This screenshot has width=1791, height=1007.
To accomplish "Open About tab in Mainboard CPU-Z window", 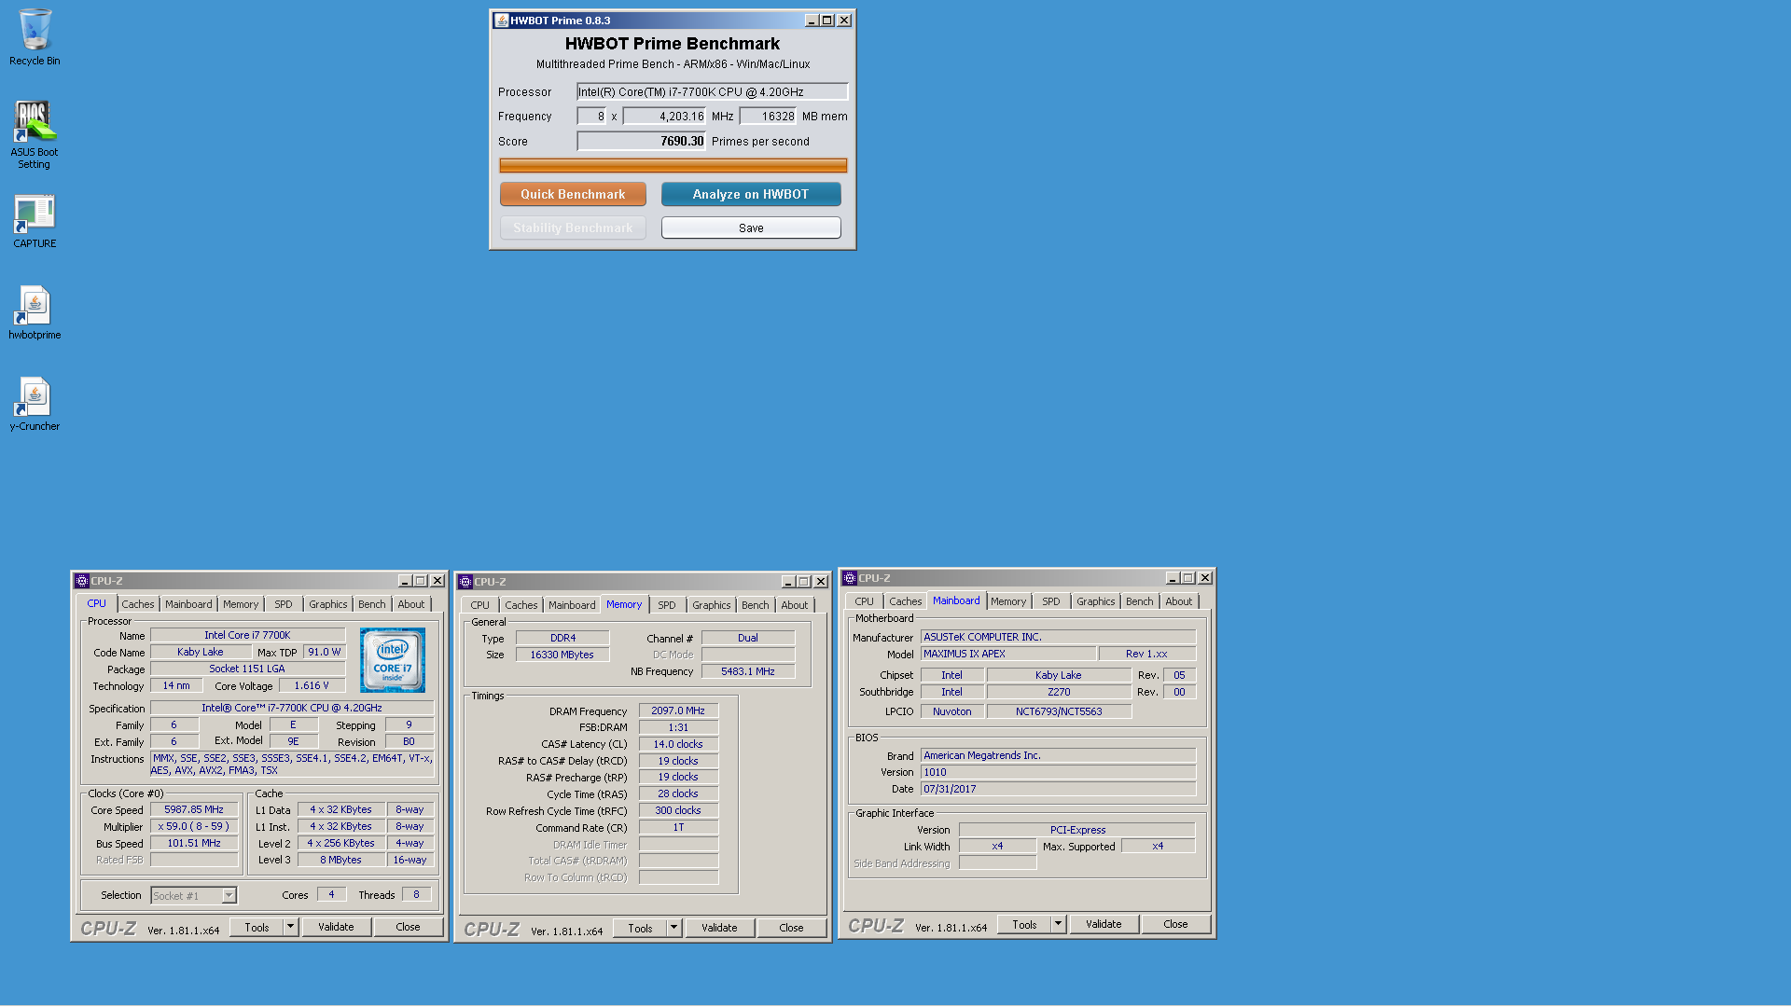I will pyautogui.click(x=1179, y=601).
